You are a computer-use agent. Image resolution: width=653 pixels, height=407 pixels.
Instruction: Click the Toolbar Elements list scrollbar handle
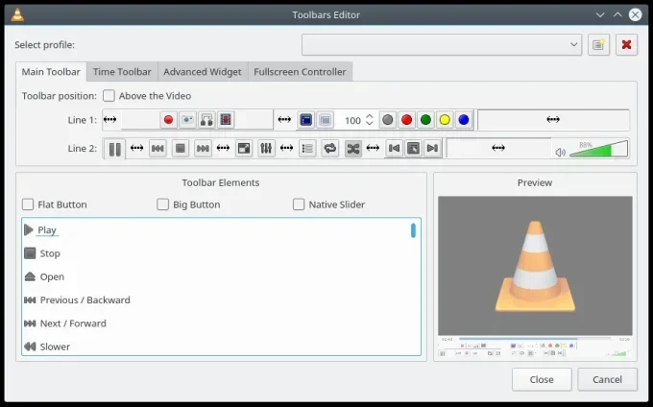tap(413, 230)
